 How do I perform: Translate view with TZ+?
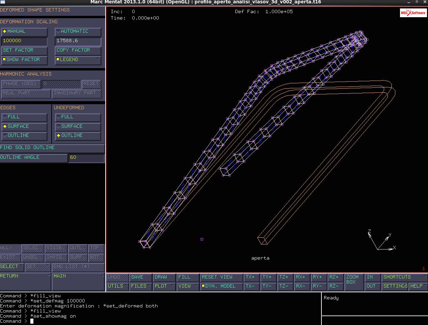pos(285,277)
